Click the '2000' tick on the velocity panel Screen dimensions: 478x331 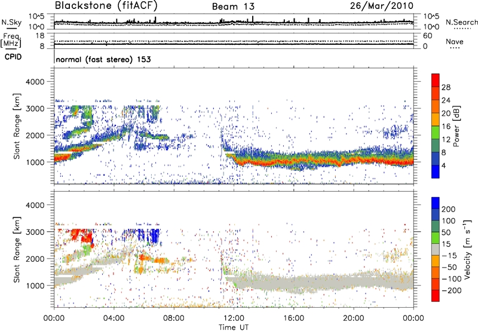[35, 259]
